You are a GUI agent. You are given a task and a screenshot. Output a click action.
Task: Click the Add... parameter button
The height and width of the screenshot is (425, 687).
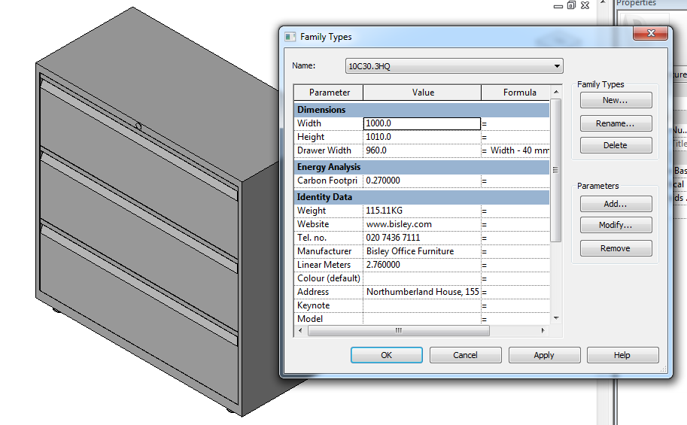click(x=616, y=204)
